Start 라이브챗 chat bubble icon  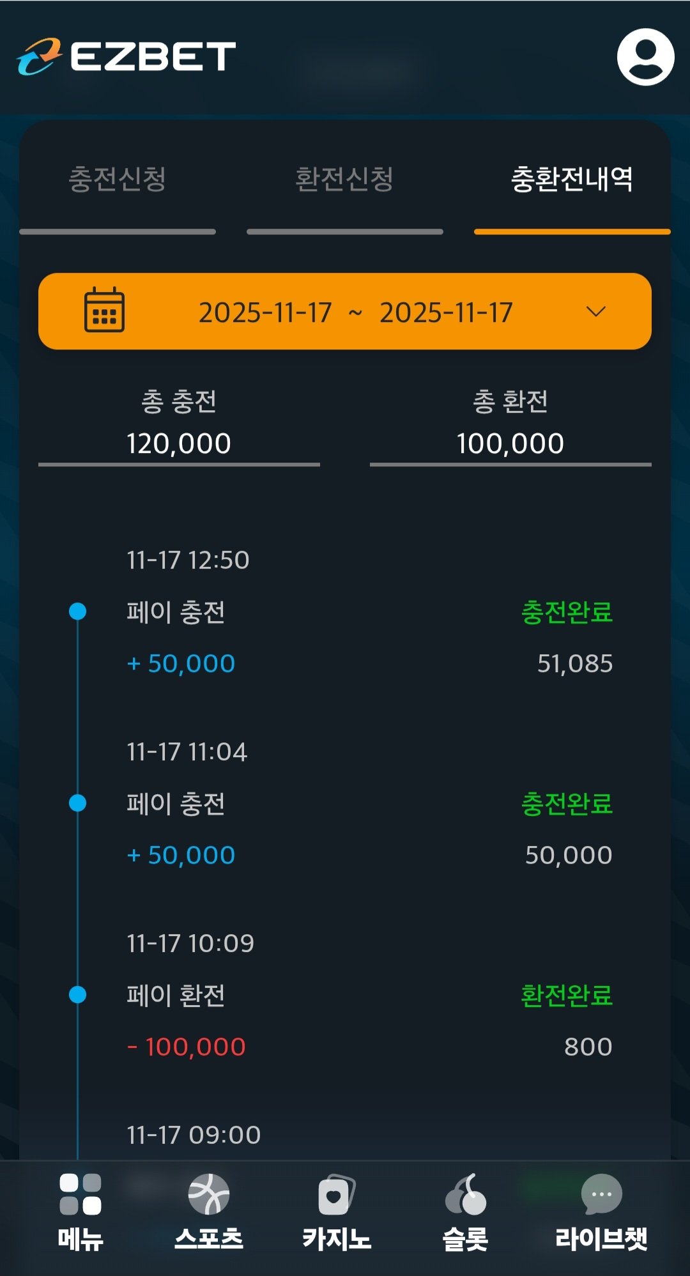(x=601, y=1194)
